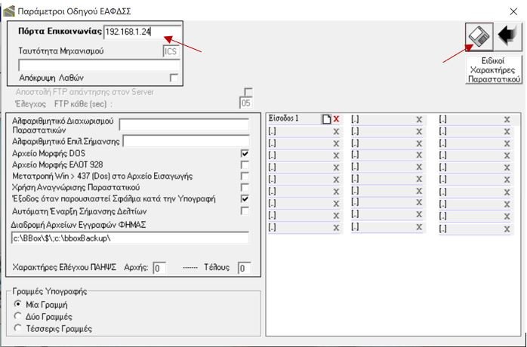Uncheck the Αρχείο Μορφής DOS checkbox

point(245,153)
